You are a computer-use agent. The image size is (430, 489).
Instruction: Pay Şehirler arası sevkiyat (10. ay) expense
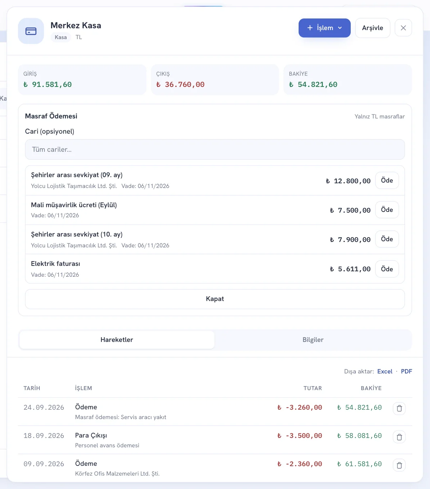point(387,239)
